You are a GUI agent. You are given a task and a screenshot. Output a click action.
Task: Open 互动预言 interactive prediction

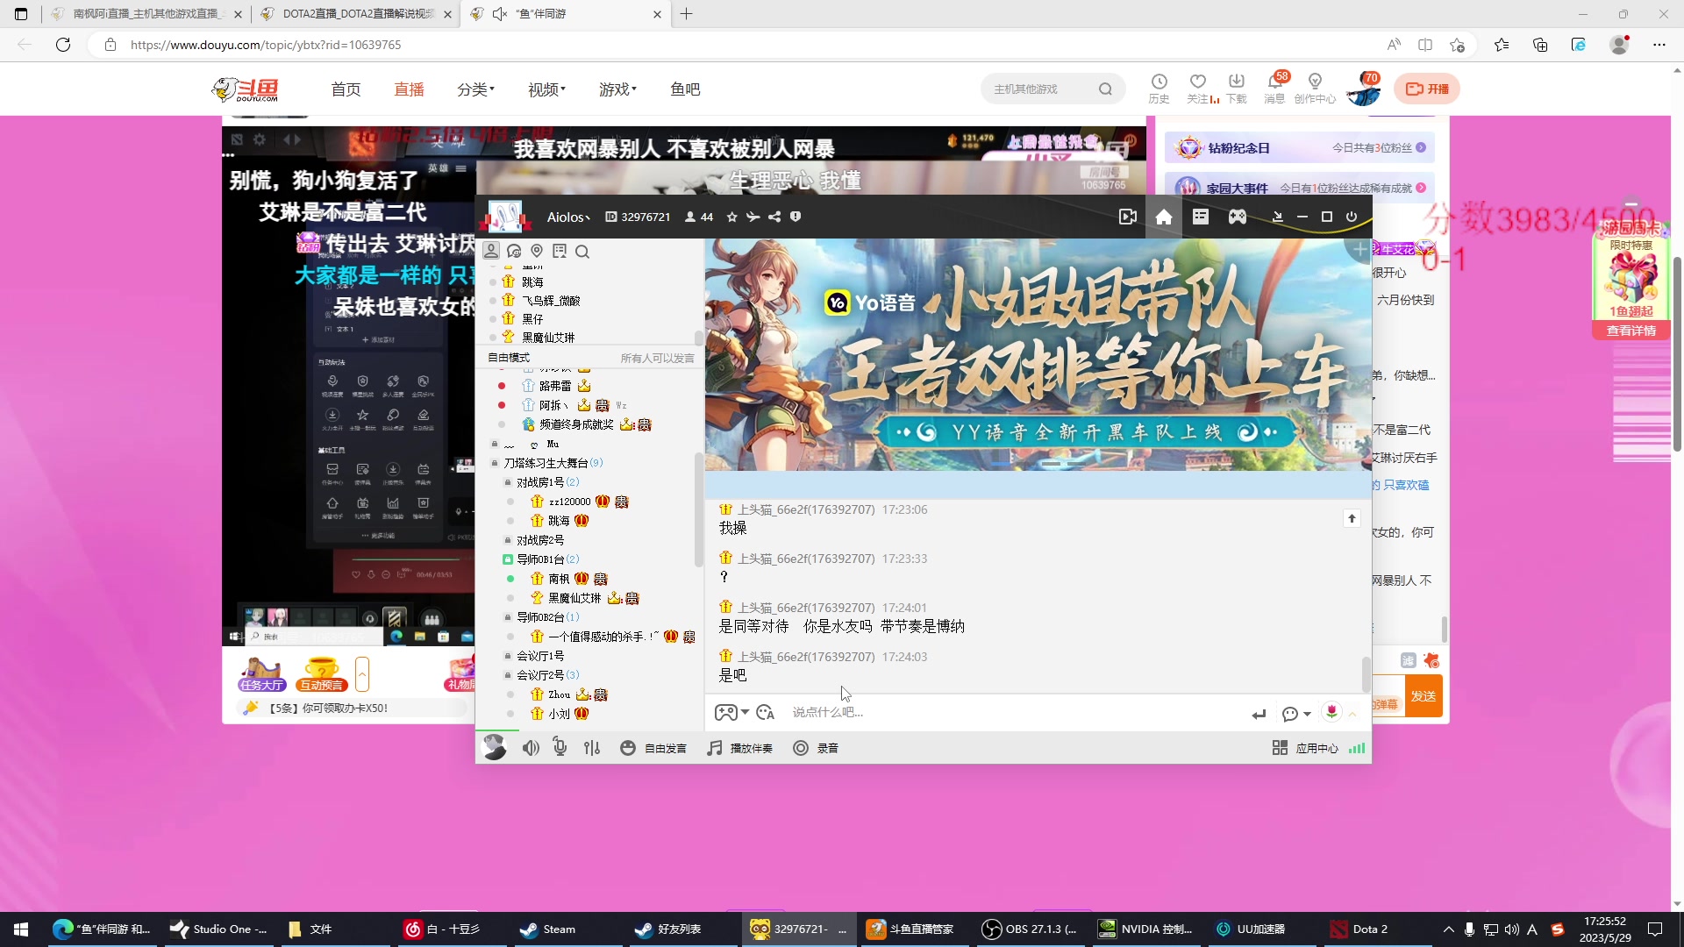[322, 674]
